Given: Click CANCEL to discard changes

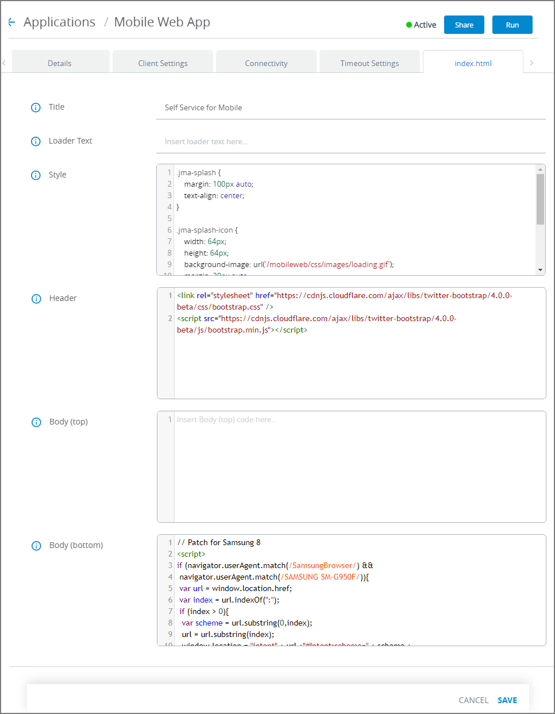Looking at the screenshot, I should [473, 700].
